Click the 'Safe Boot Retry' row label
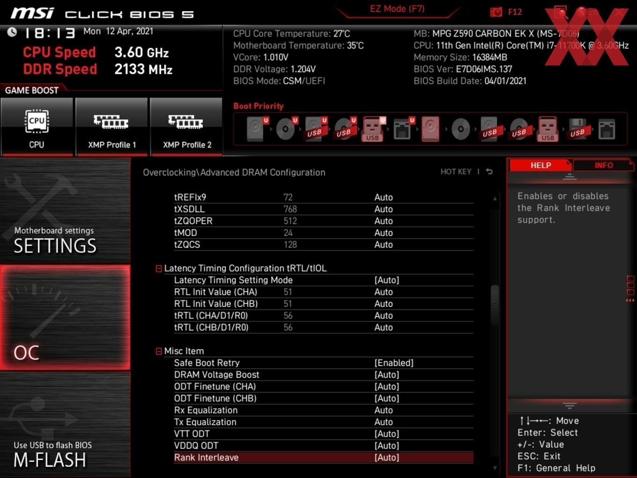Image resolution: width=637 pixels, height=478 pixels. [x=207, y=363]
